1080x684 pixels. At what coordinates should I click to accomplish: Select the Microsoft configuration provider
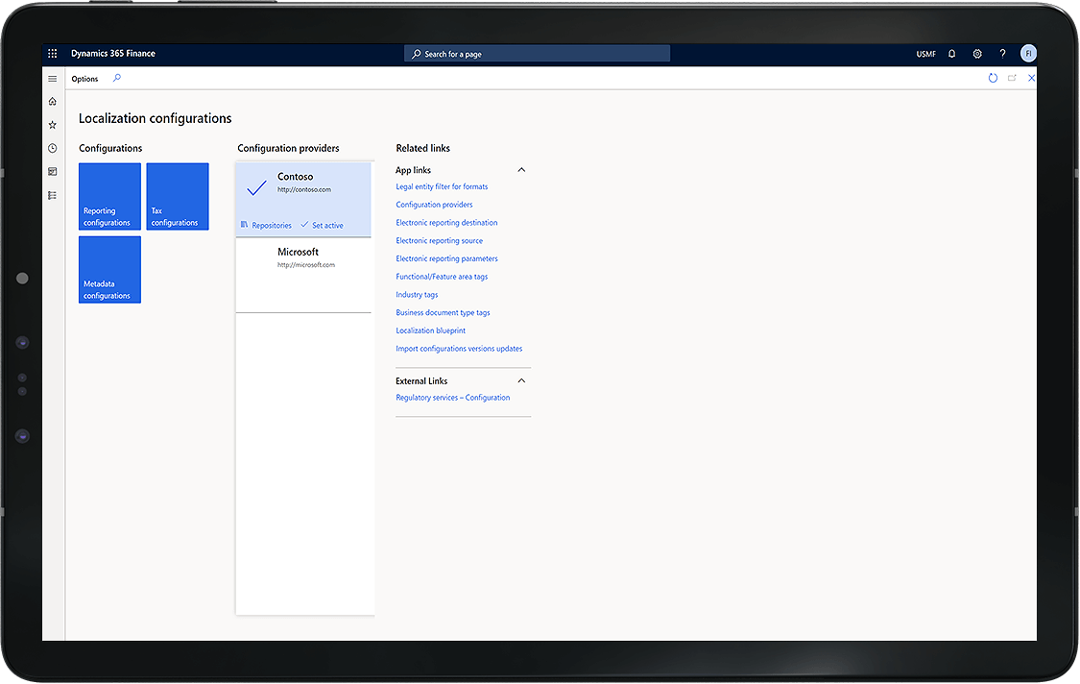(304, 276)
